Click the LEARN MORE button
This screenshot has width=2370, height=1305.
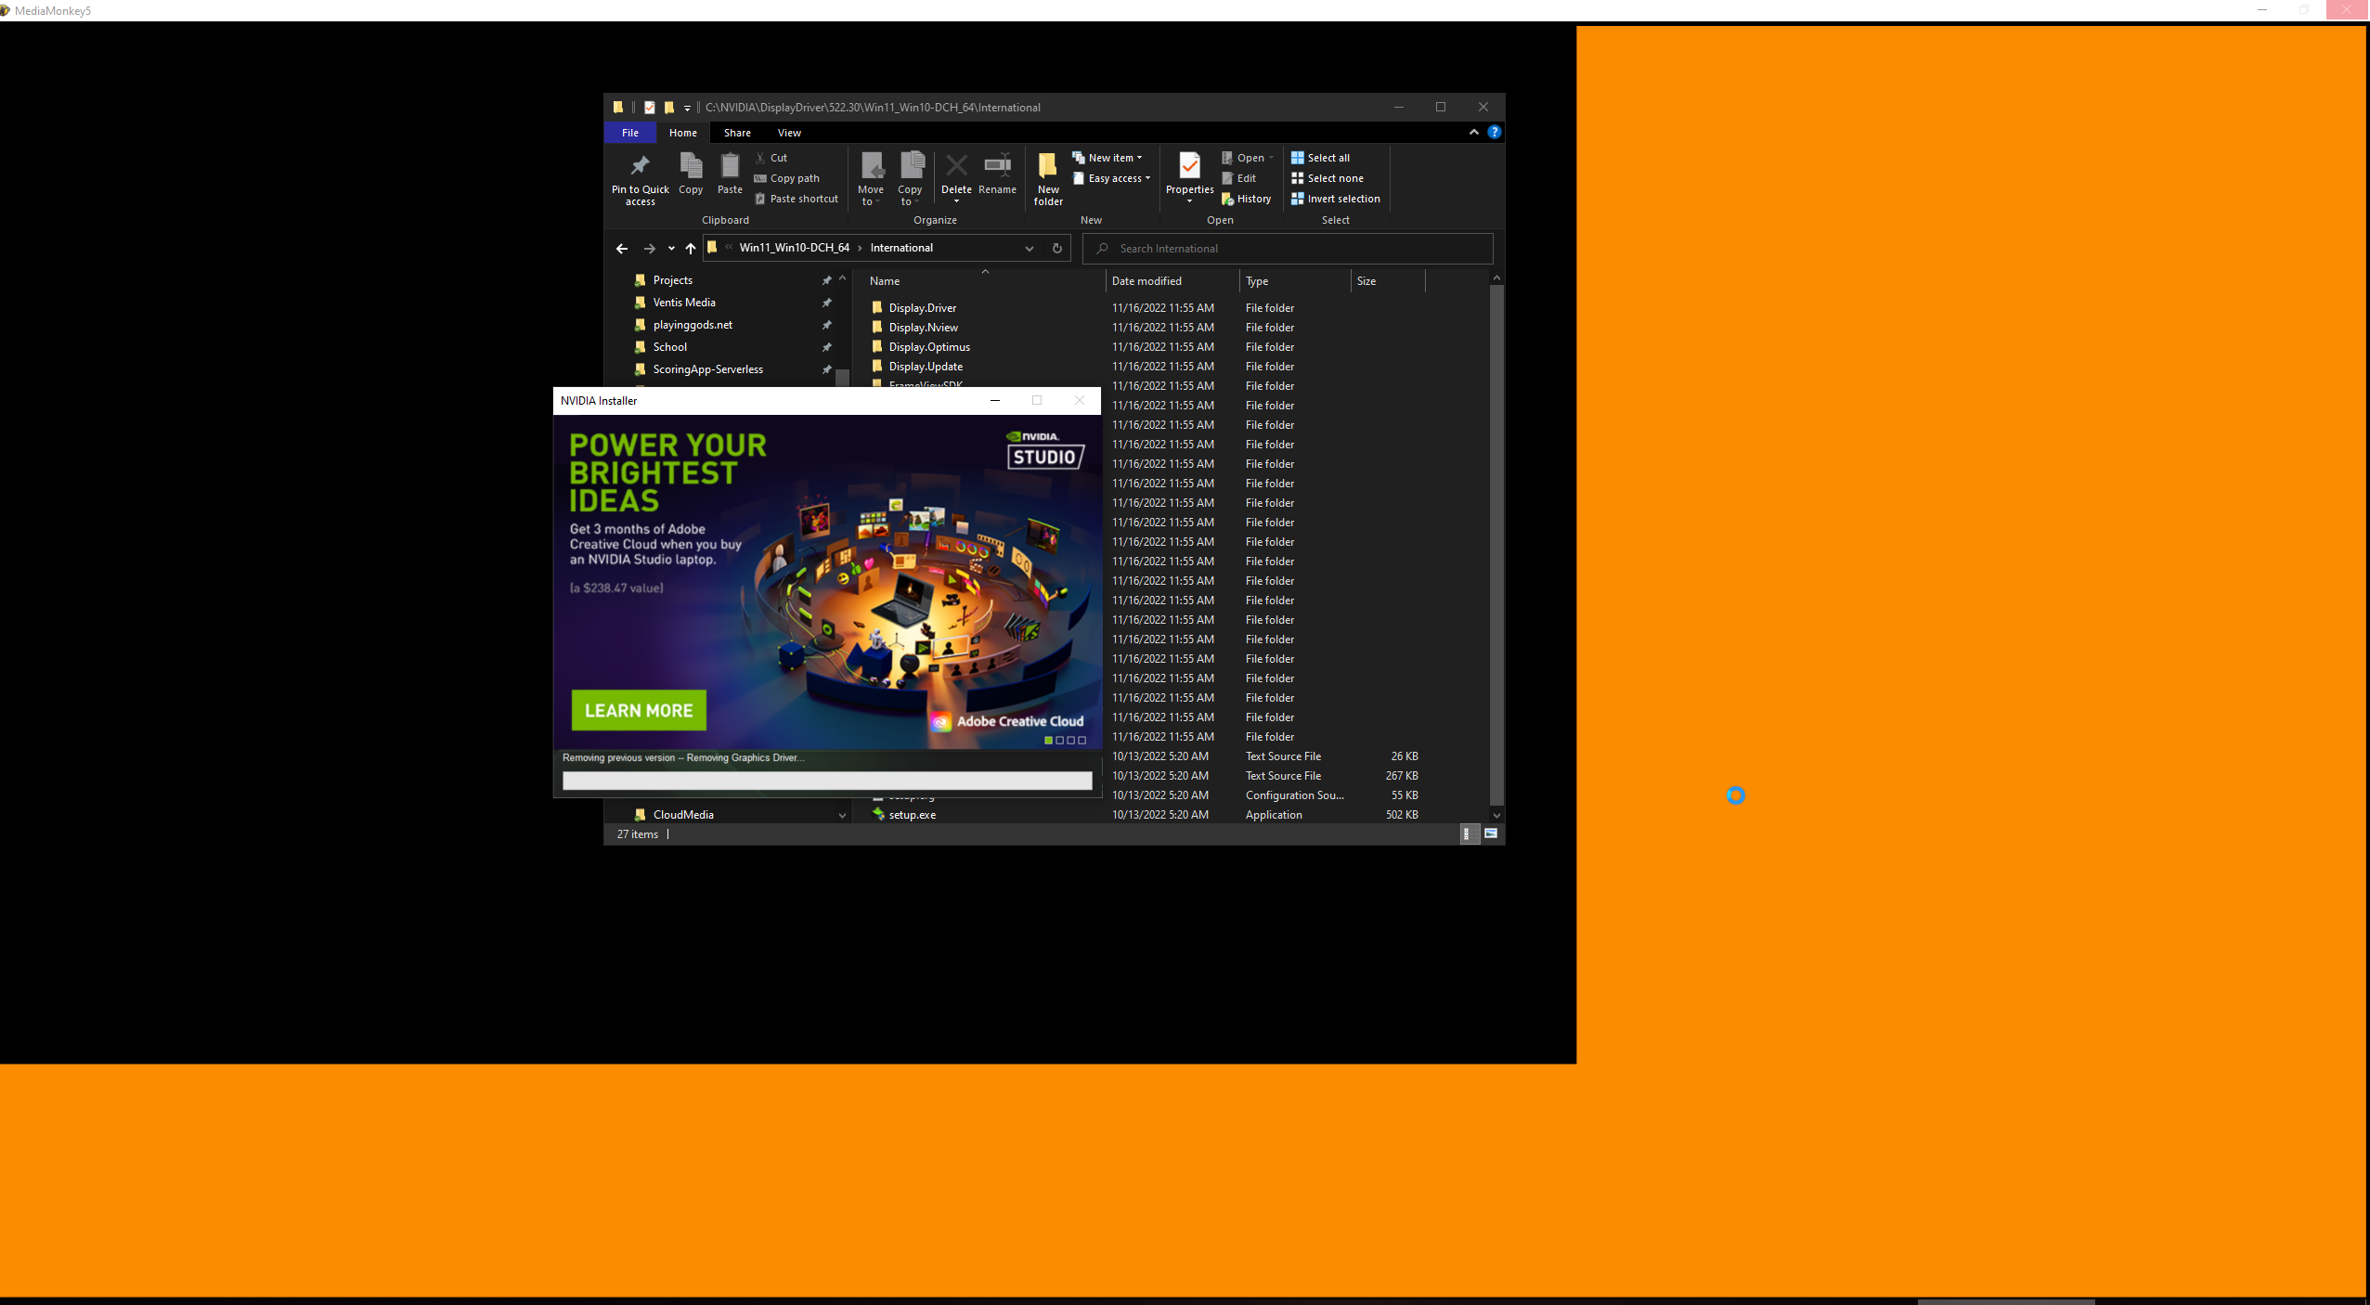(639, 710)
